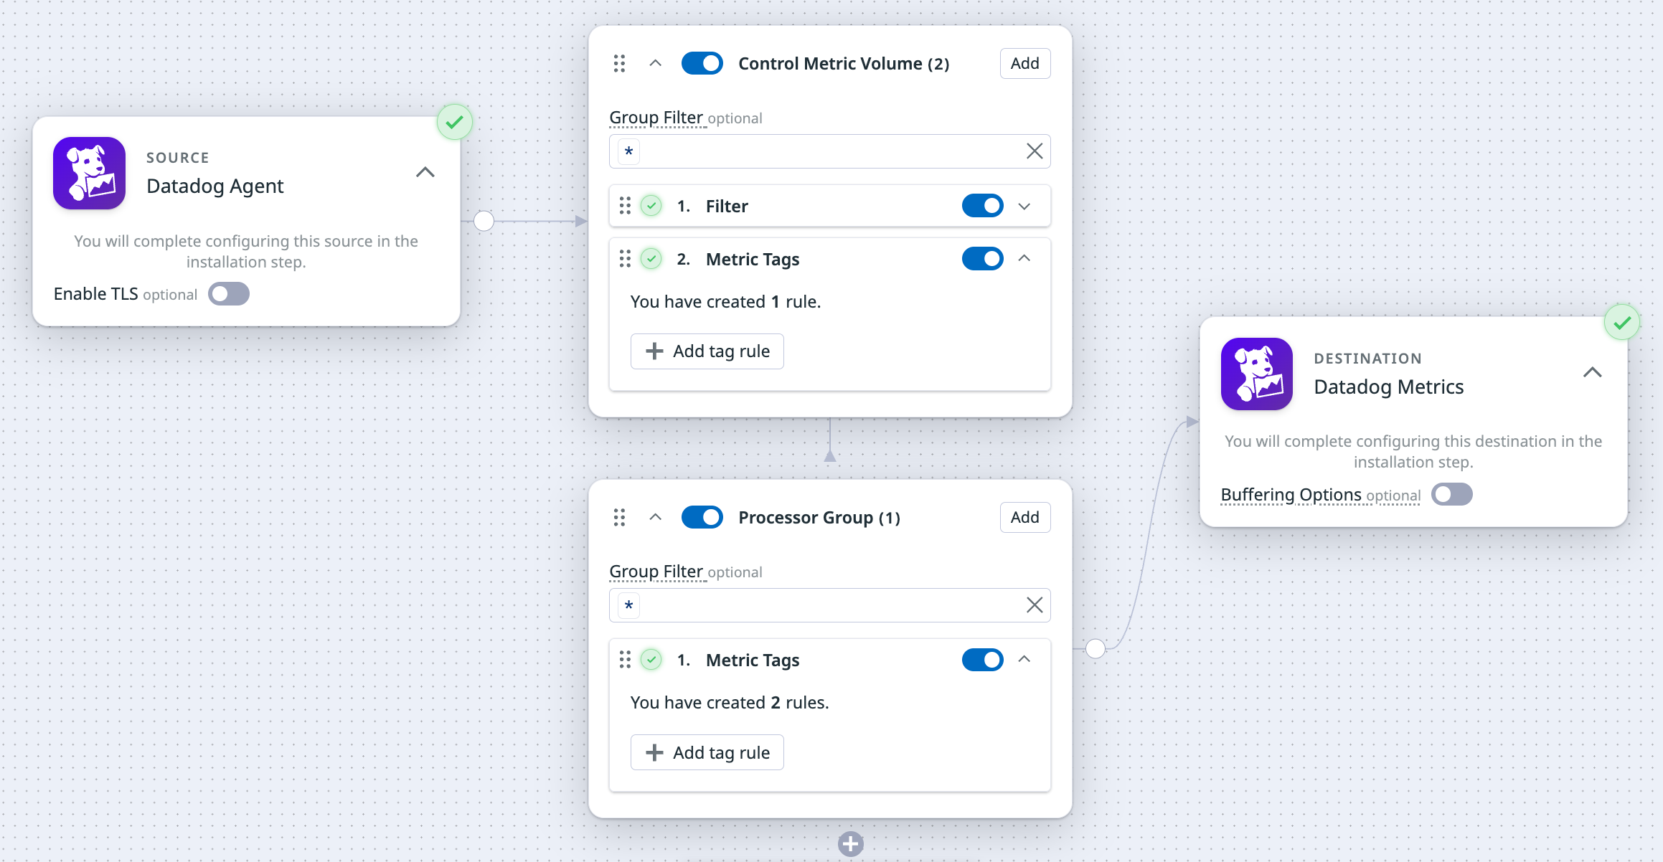Clear the Control Metric Volume group filter
1663x862 pixels.
1034,151
